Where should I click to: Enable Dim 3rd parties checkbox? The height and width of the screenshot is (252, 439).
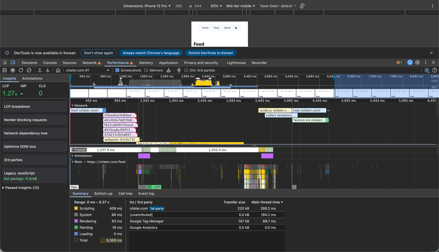pyautogui.click(x=186, y=70)
